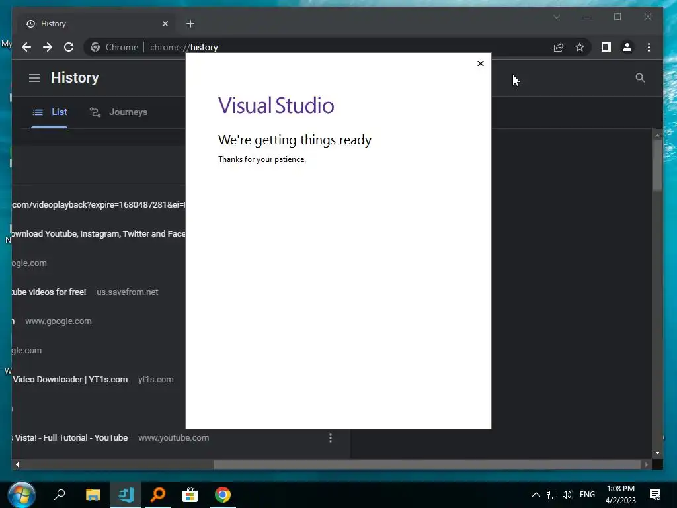Open the notification center
The width and height of the screenshot is (677, 508).
pos(655,495)
